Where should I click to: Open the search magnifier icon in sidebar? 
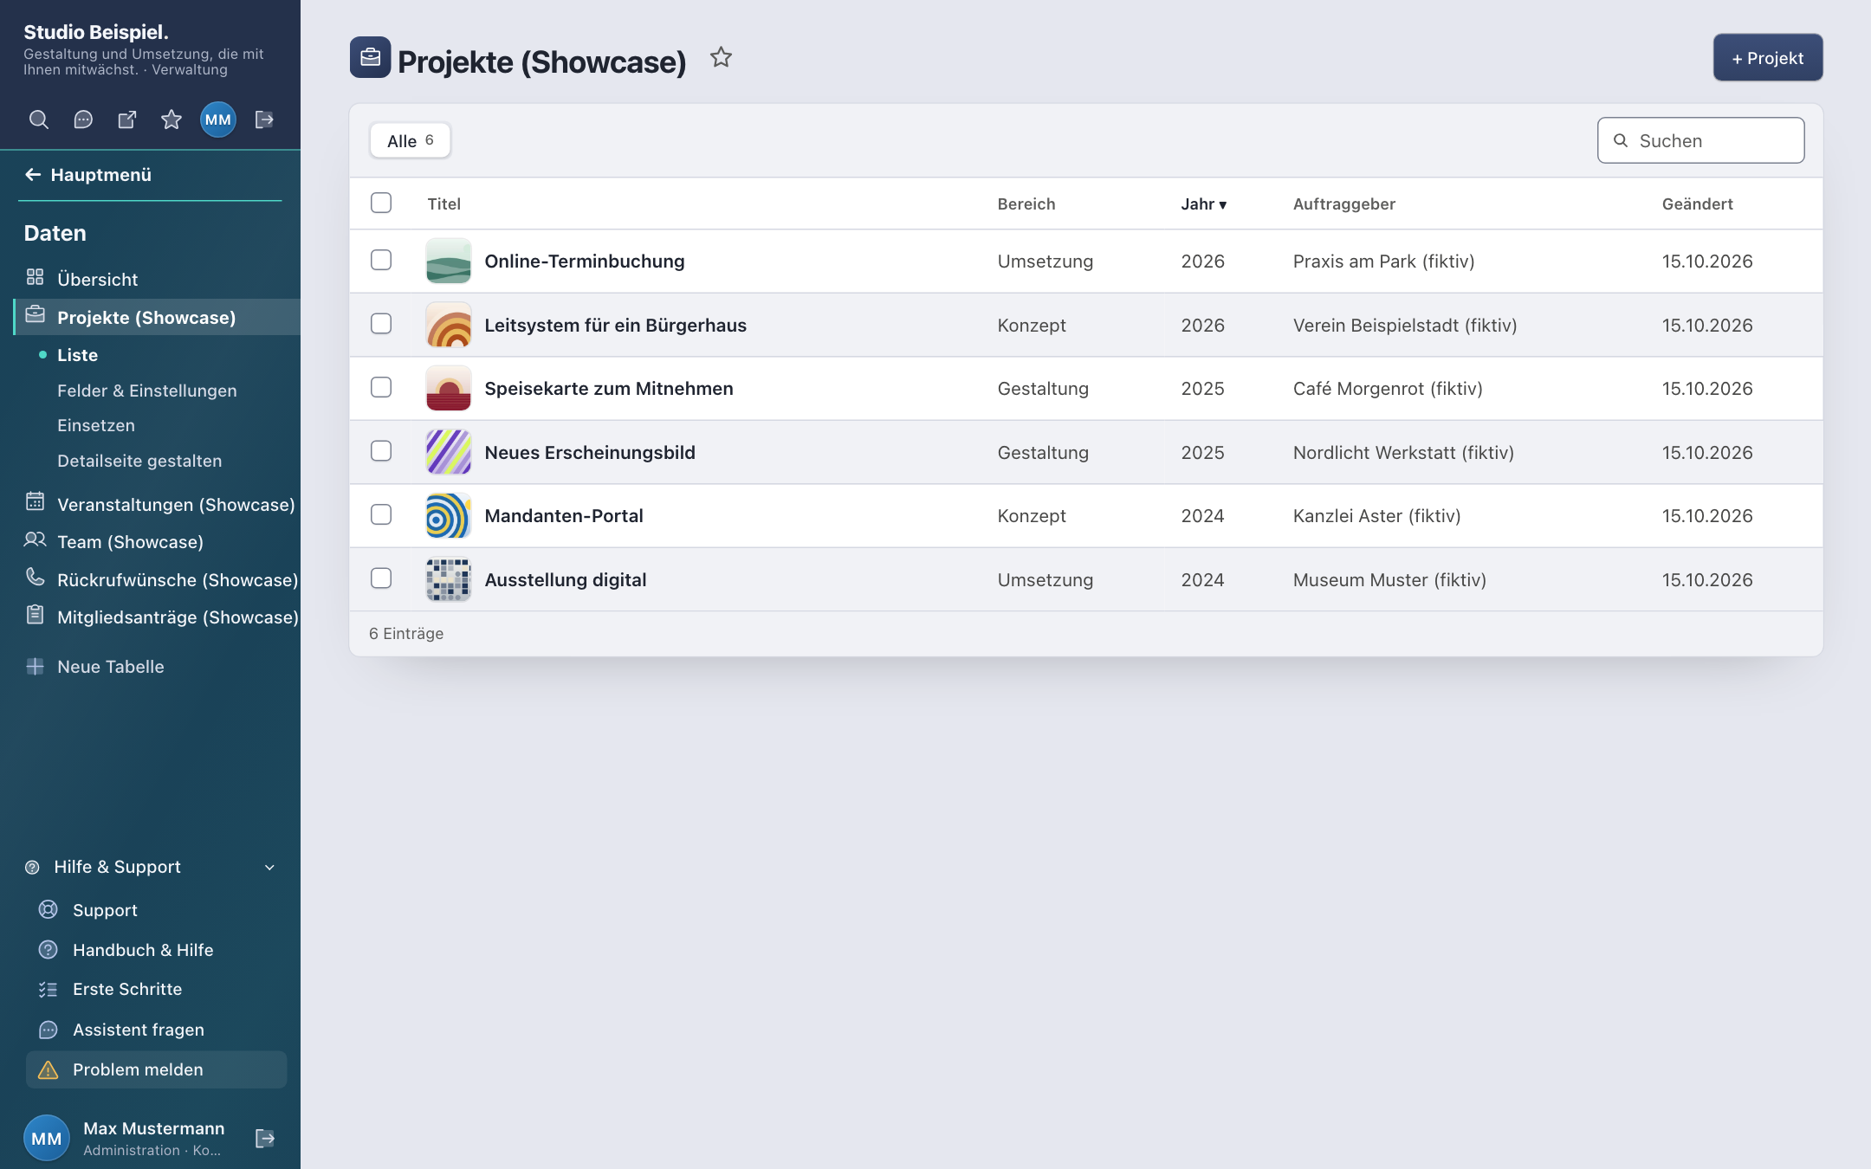coord(39,119)
